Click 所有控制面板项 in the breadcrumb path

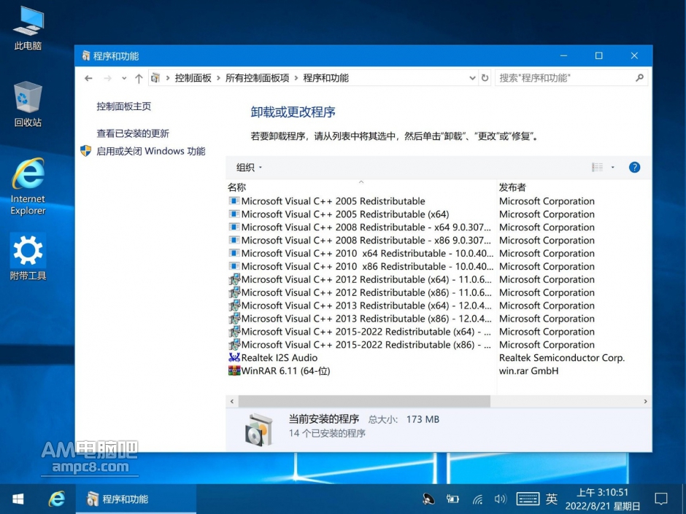(257, 78)
